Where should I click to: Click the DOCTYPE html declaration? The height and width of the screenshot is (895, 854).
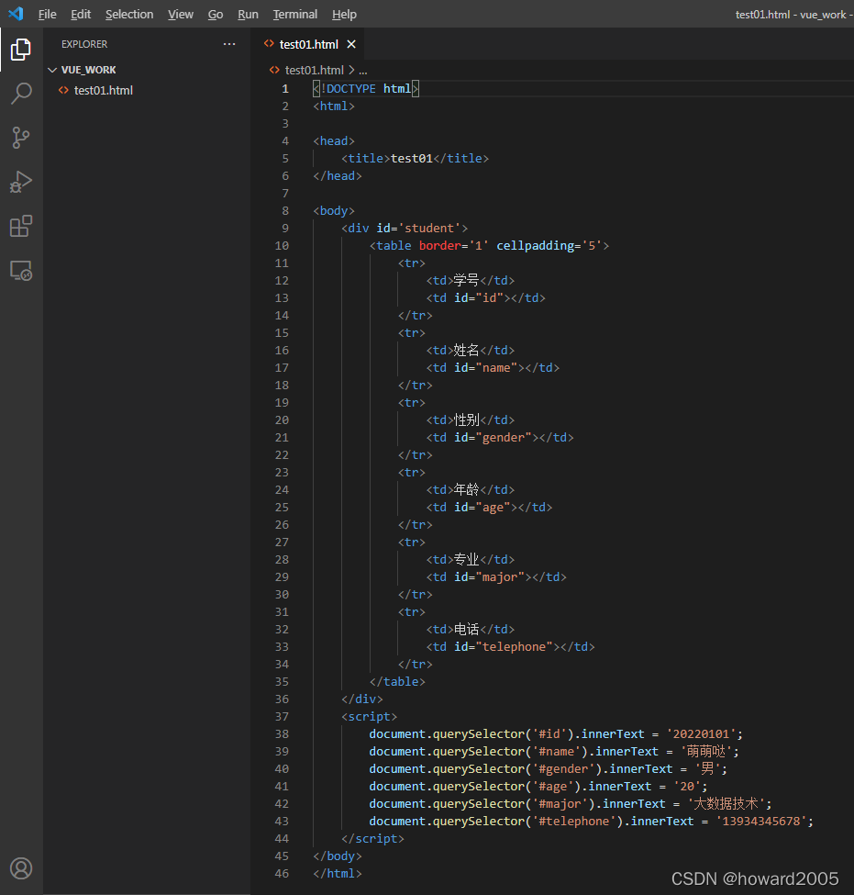[x=366, y=89]
